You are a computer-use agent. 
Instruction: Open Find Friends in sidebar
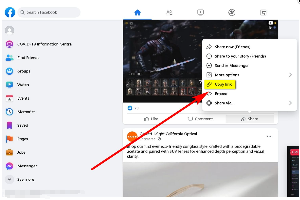point(28,58)
